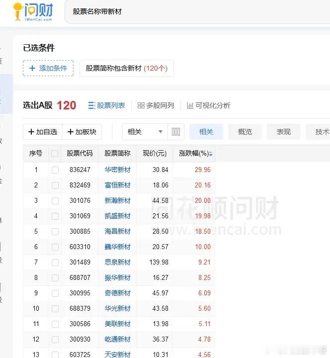Click the 现价(元) column header
The image size is (330, 358).
click(x=155, y=153)
